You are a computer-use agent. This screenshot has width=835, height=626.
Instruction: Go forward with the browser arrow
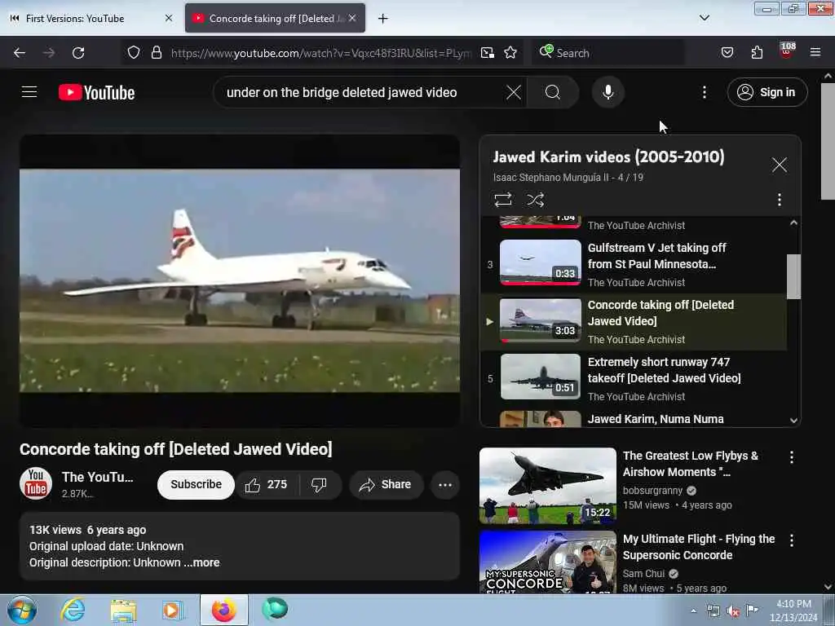(49, 53)
